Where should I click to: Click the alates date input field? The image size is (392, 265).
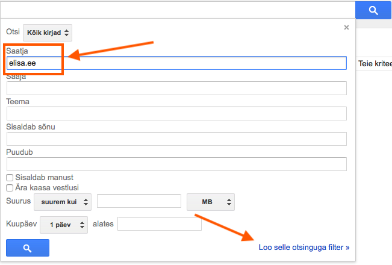pos(159,224)
